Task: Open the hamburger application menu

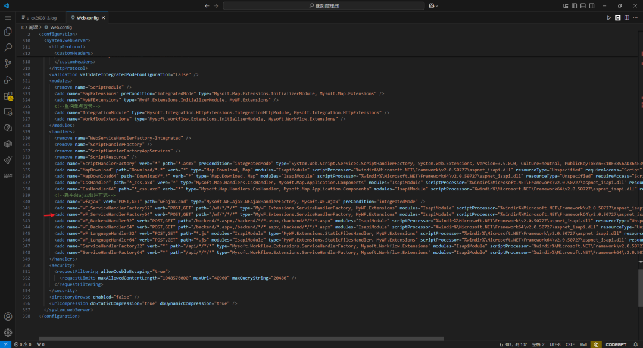Action: (x=8, y=18)
